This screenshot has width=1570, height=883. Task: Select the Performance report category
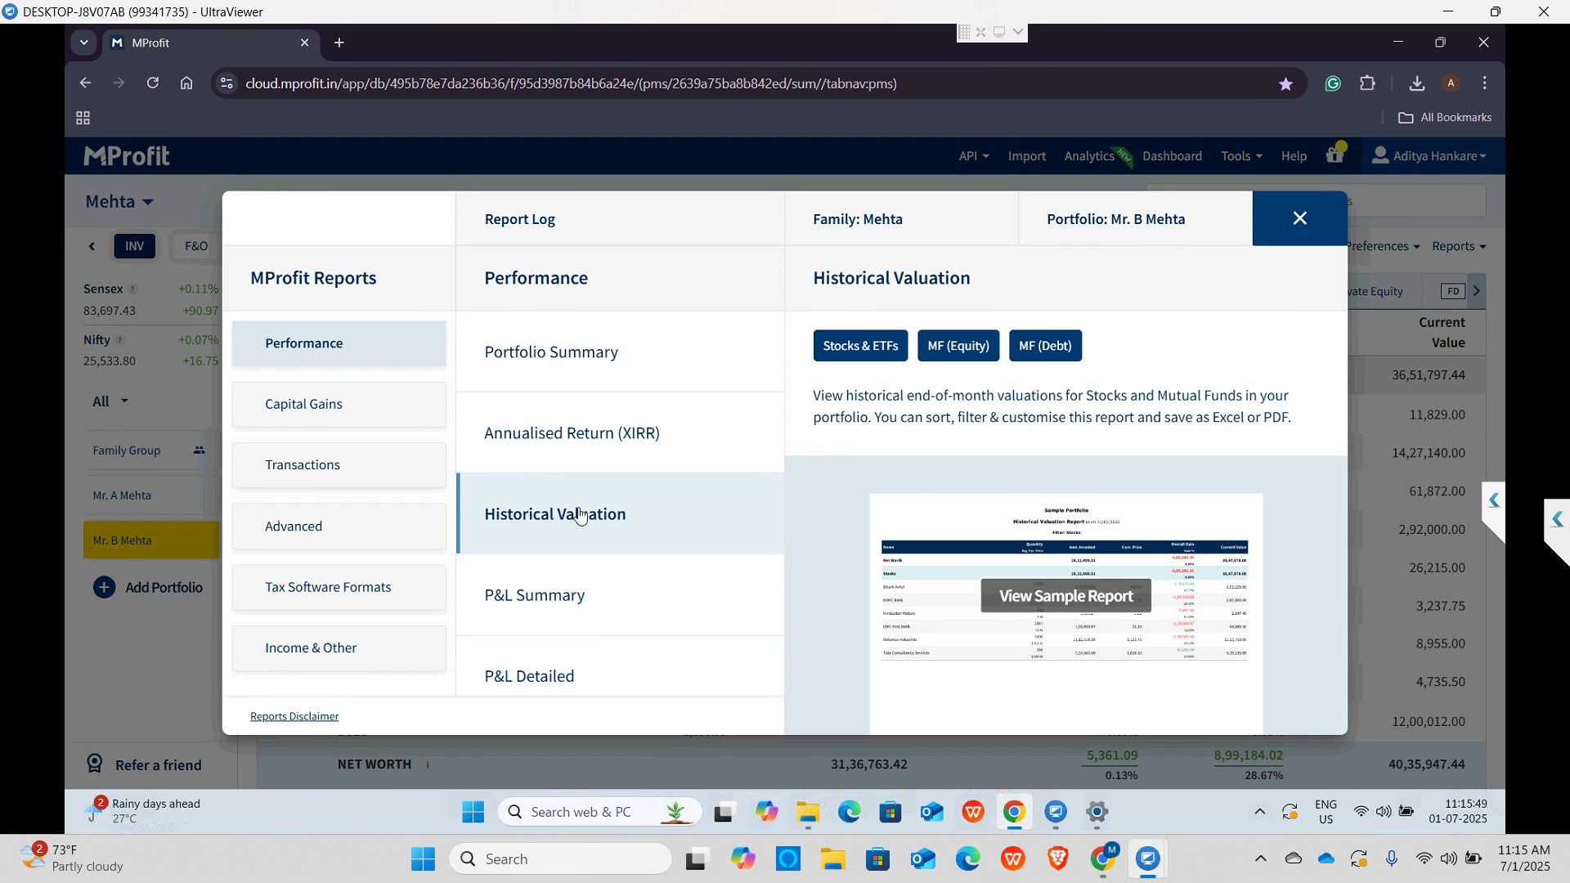click(x=339, y=343)
